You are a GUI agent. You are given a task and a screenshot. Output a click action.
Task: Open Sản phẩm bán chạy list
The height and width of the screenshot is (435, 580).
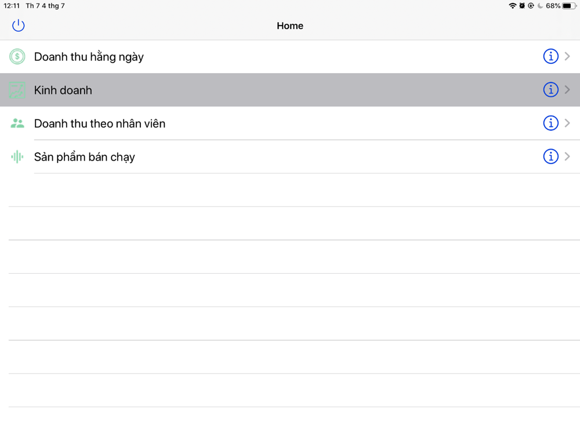[85, 157]
